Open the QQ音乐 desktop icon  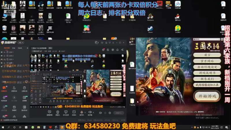pos(178,29)
